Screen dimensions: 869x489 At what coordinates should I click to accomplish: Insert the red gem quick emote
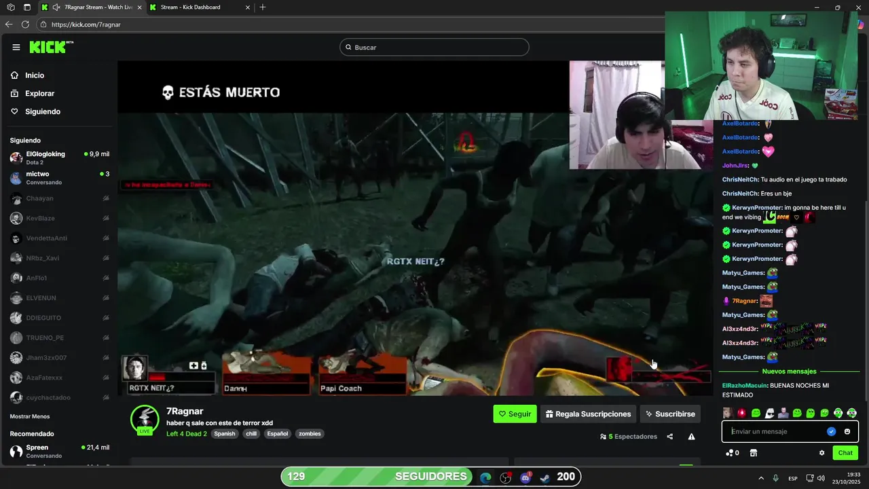click(741, 413)
